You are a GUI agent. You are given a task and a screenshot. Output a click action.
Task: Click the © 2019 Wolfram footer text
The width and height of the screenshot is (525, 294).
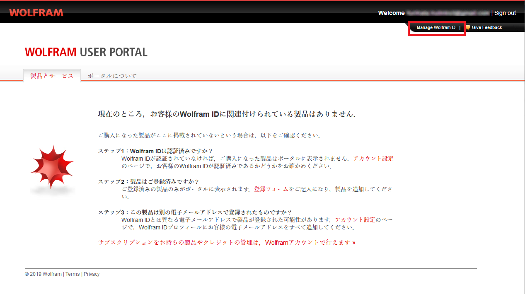[x=43, y=274]
